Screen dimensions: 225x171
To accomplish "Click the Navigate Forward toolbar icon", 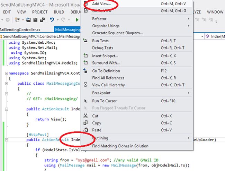I will [x=8, y=20].
